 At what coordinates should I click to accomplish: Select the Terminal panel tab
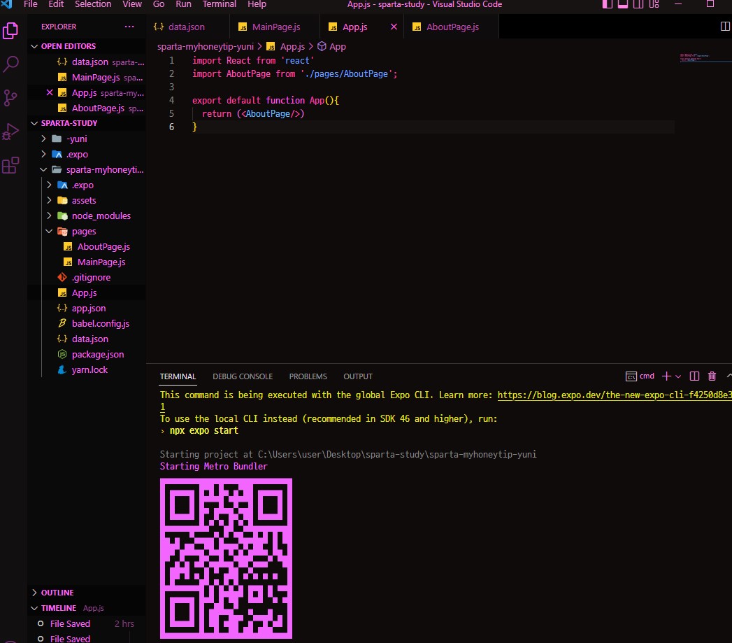pos(178,376)
